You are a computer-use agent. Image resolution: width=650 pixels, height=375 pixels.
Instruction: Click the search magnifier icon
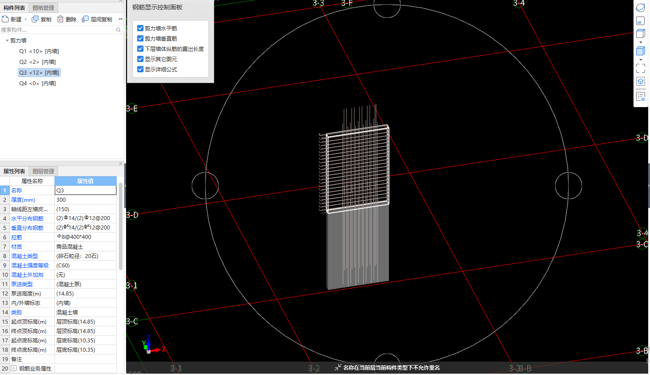[x=118, y=30]
